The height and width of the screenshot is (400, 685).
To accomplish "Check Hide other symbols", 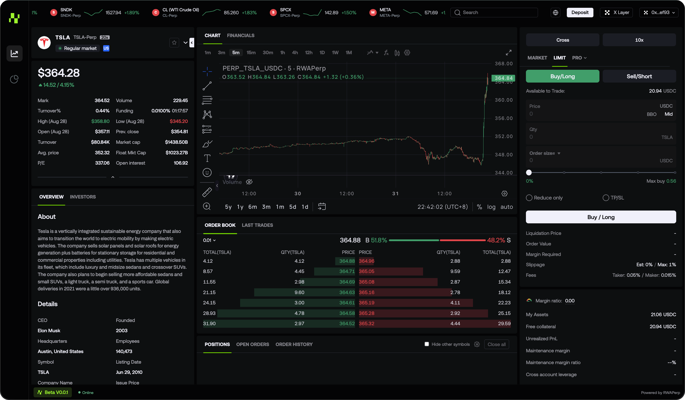I will (427, 344).
